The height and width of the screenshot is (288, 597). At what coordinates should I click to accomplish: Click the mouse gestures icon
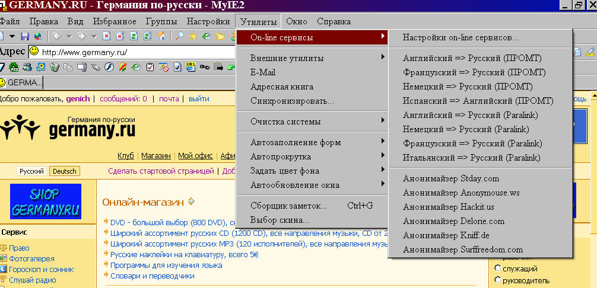tap(95, 67)
